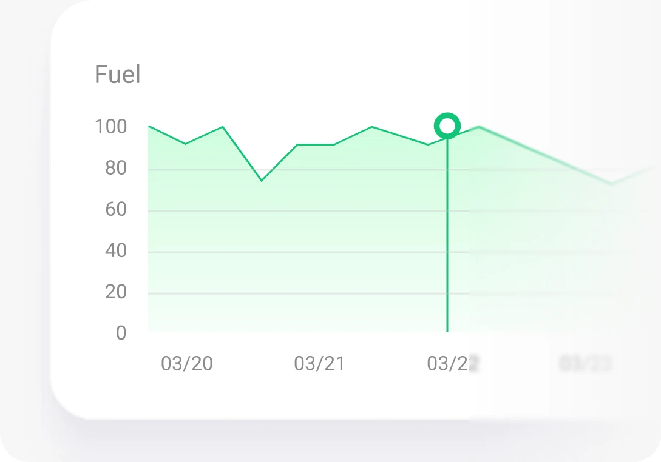The image size is (661, 462).
Task: Click the 40 value on the y-axis
Action: pyautogui.click(x=116, y=250)
